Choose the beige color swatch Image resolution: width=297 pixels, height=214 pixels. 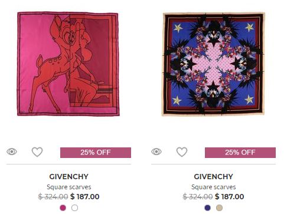pyautogui.click(x=219, y=208)
